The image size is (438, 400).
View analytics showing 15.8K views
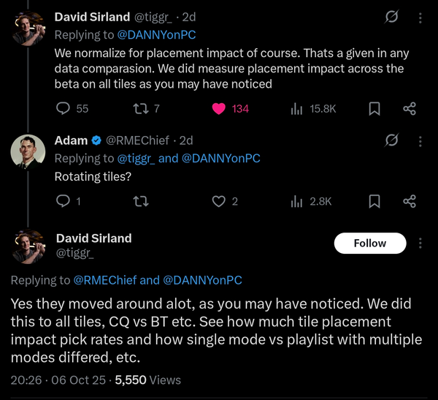(x=297, y=109)
